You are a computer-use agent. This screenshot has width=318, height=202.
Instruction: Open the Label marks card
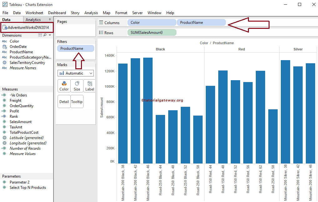[x=90, y=85]
